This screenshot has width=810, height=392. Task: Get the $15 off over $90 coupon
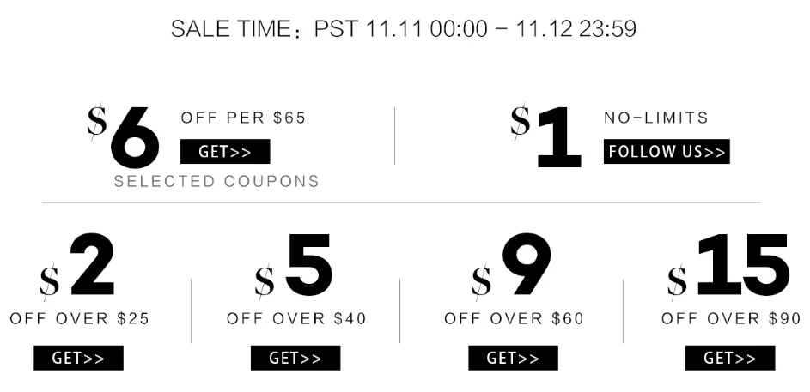730,358
